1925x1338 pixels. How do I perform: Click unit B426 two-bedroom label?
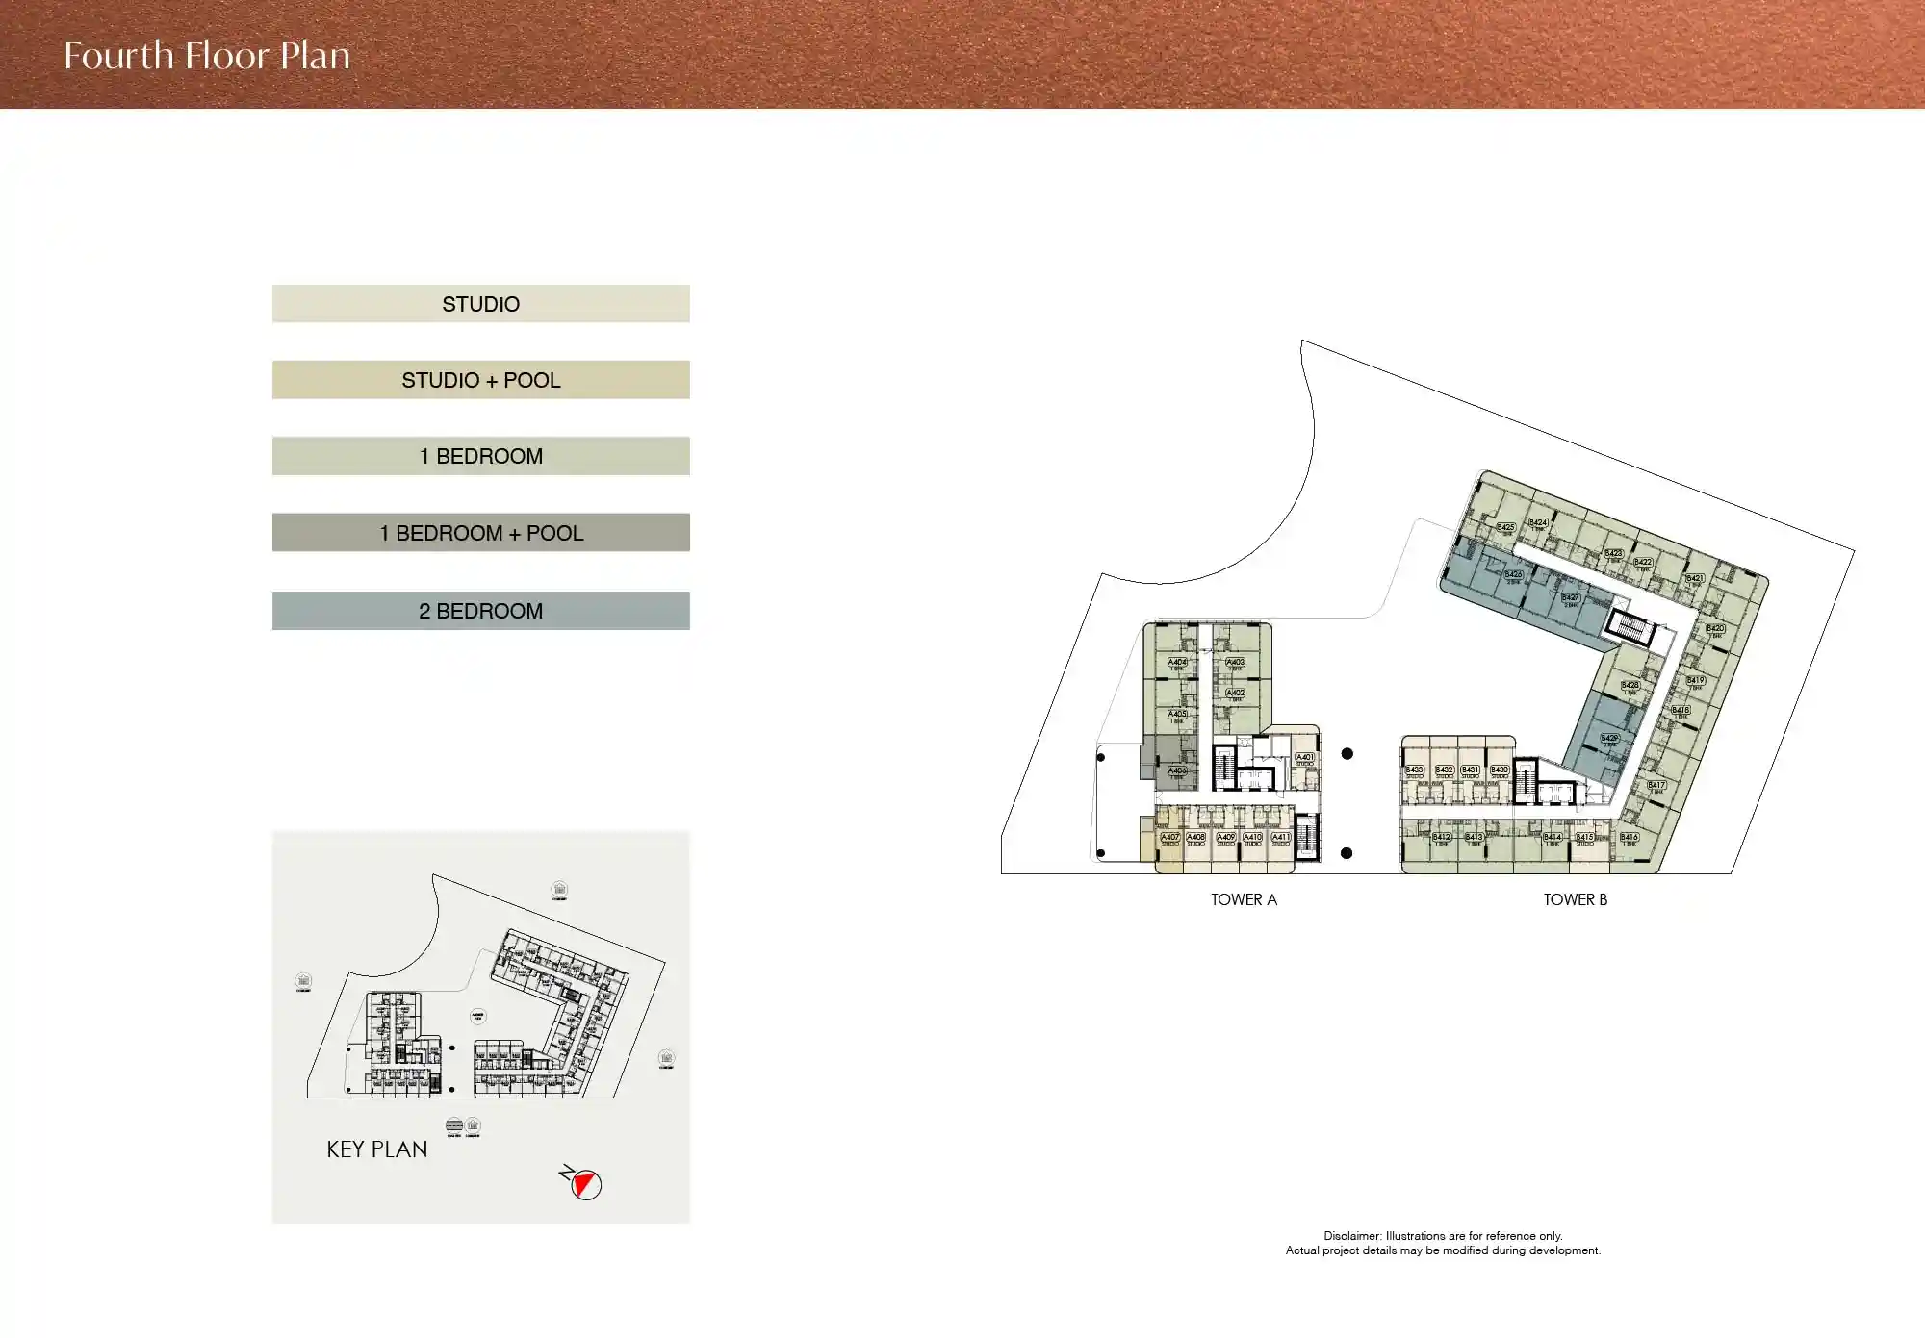1513,575
